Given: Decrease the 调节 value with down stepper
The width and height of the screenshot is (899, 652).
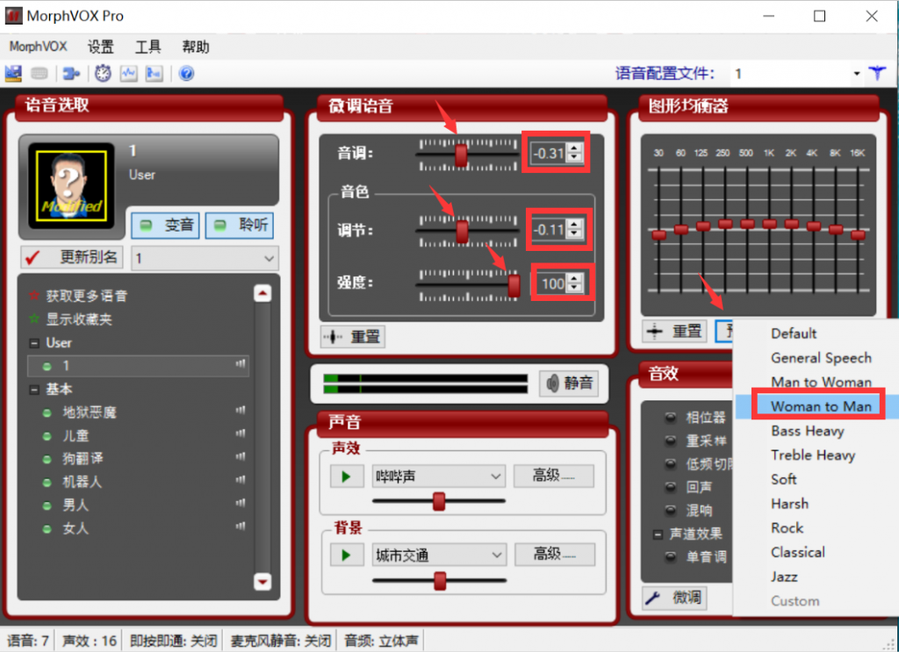Looking at the screenshot, I should (x=574, y=234).
